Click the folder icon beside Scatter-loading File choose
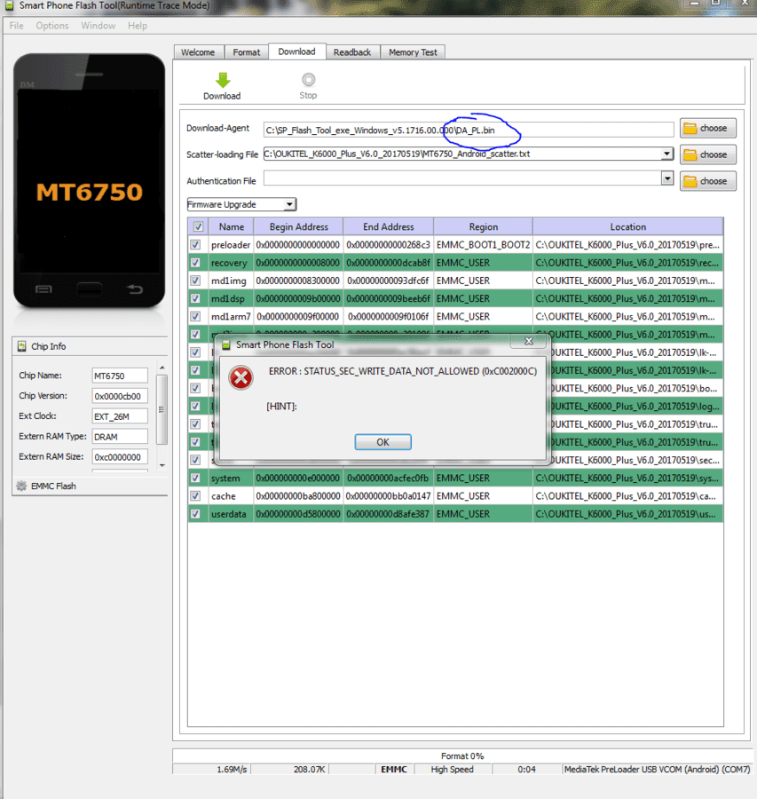This screenshot has width=757, height=799. (x=690, y=154)
